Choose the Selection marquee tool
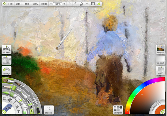This screenshot has width=167, height=116. (5, 99)
